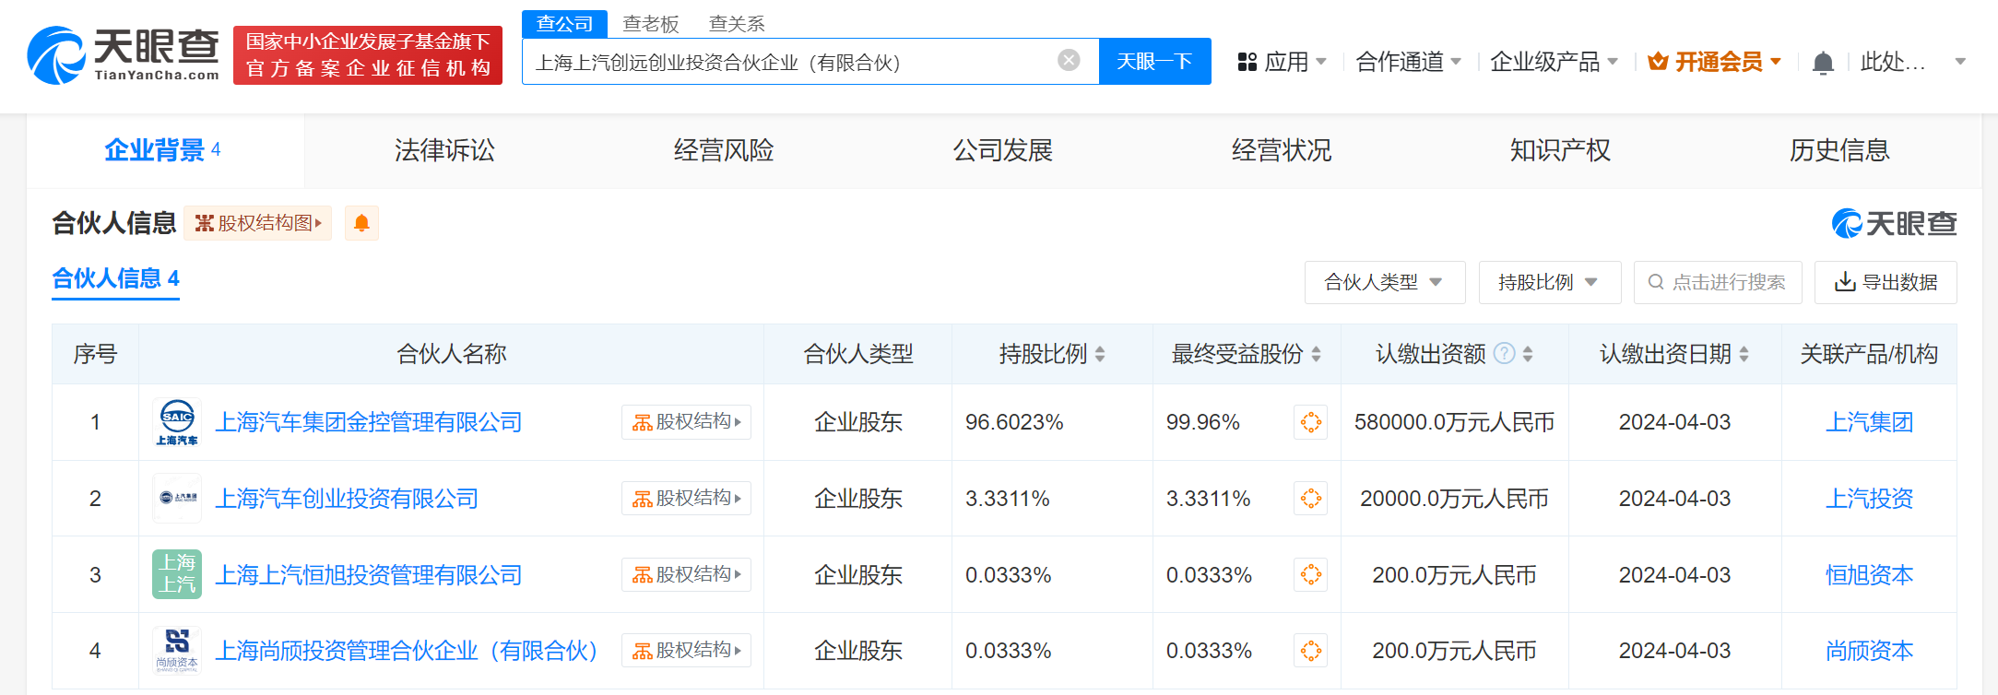The height and width of the screenshot is (695, 1998).
Task: Expand the 持股比例 filter dropdown
Action: [x=1548, y=282]
